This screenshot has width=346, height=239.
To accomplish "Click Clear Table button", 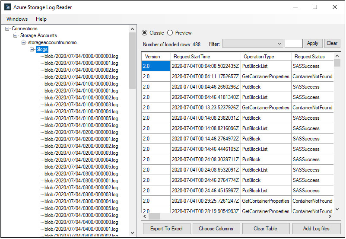I will (266, 229).
